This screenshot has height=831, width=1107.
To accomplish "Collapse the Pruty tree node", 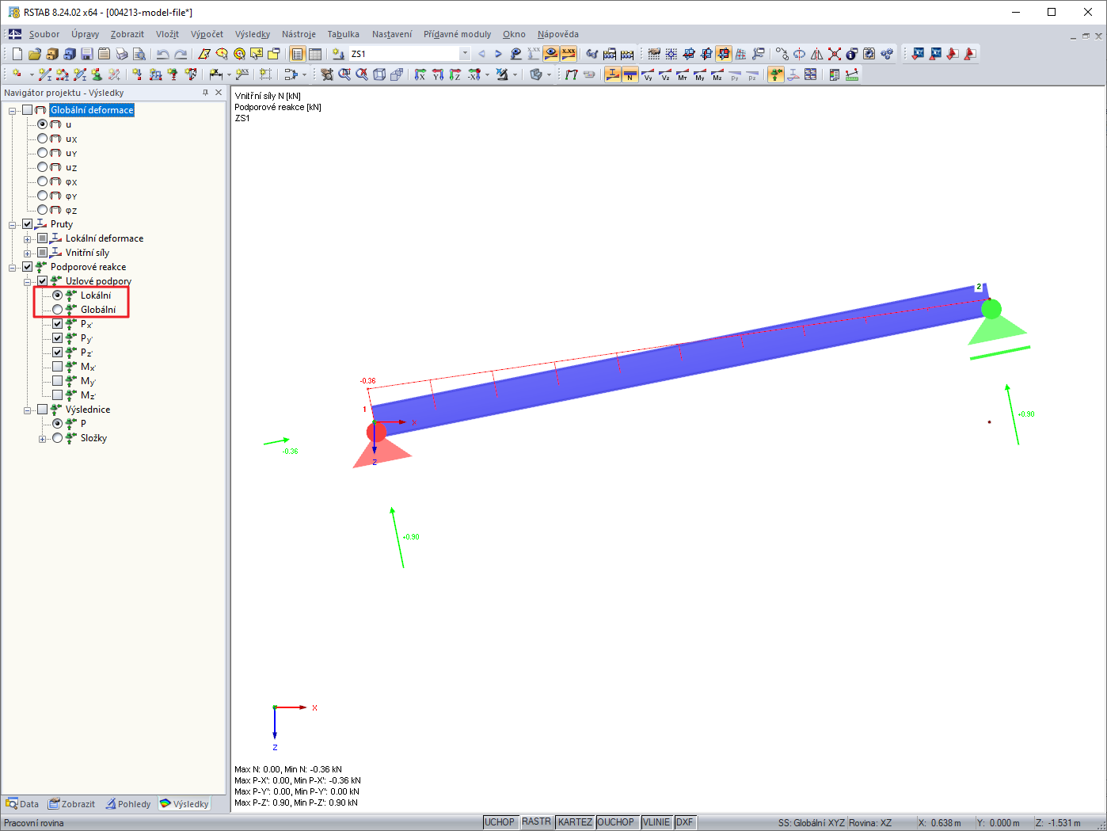I will [x=13, y=224].
